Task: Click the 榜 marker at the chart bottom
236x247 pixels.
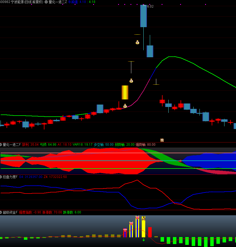Action: (162, 140)
